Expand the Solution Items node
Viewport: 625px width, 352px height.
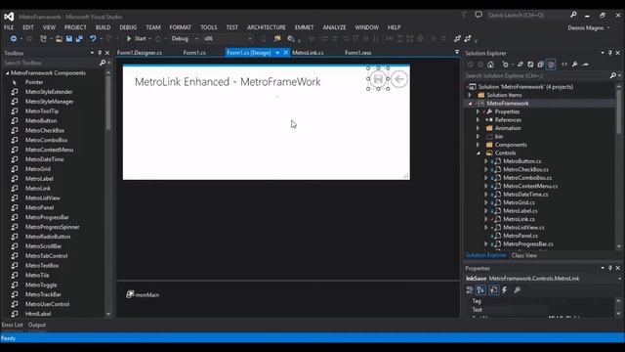click(x=470, y=95)
